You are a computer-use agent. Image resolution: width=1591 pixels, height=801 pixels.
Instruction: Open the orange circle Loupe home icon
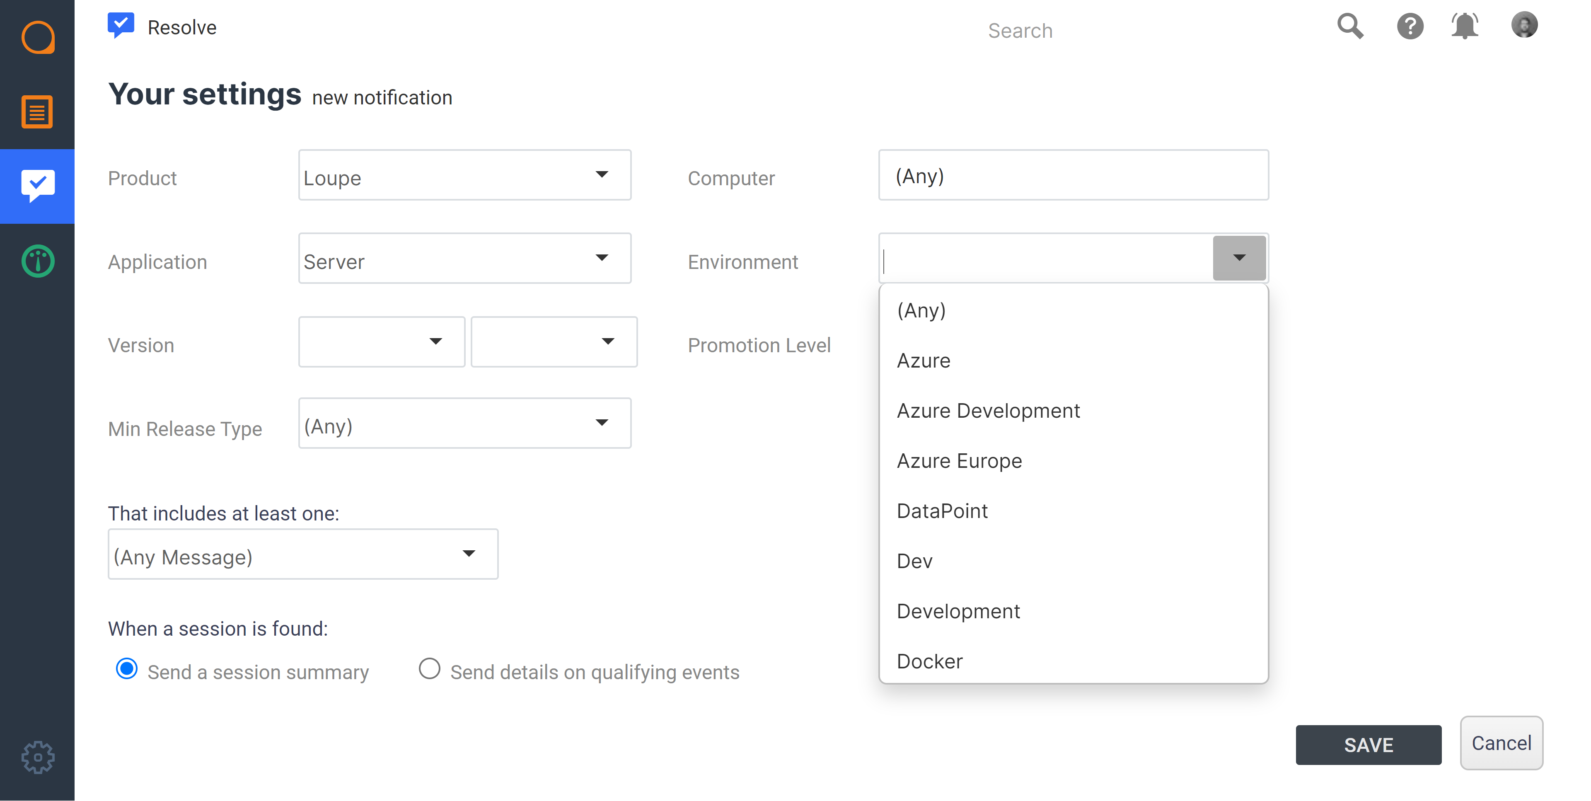coord(38,37)
